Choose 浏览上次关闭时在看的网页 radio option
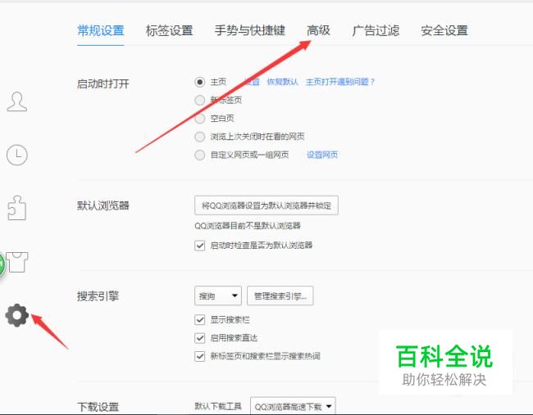 (199, 137)
